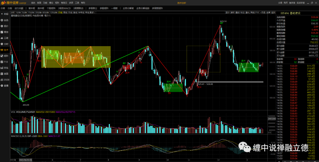319x162 pixels.
Task: Open the 智慧云 menu
Action: pos(64,3)
